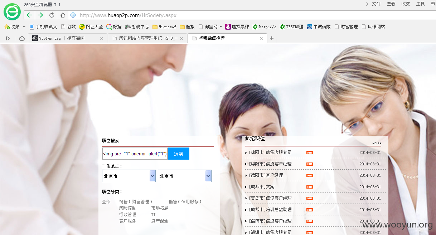
Task: Open 中诚信数 bookmark
Action: pos(319,27)
